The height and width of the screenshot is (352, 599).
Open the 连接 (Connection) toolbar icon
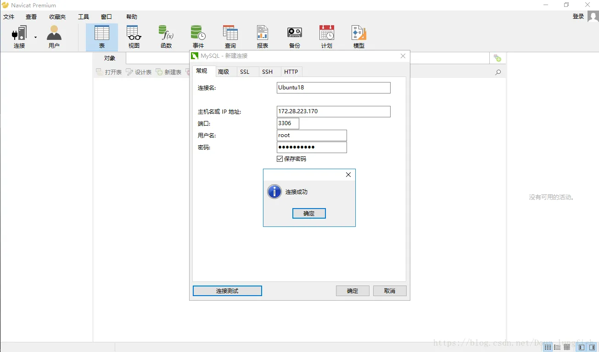(x=19, y=37)
